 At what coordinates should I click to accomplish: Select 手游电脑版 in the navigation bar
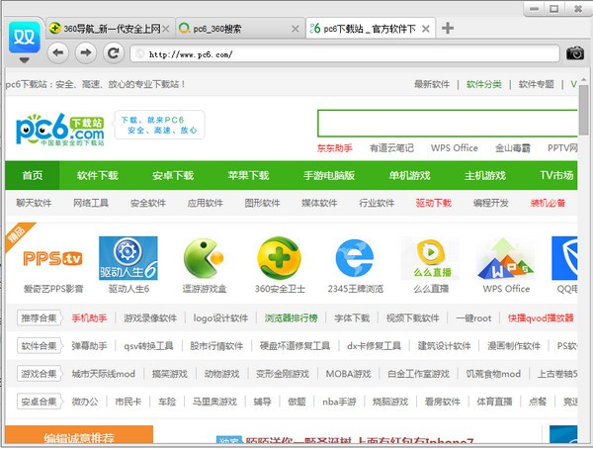click(329, 175)
